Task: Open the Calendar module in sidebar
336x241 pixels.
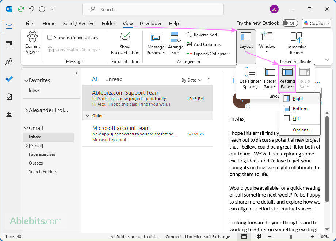Action: tap(9, 44)
